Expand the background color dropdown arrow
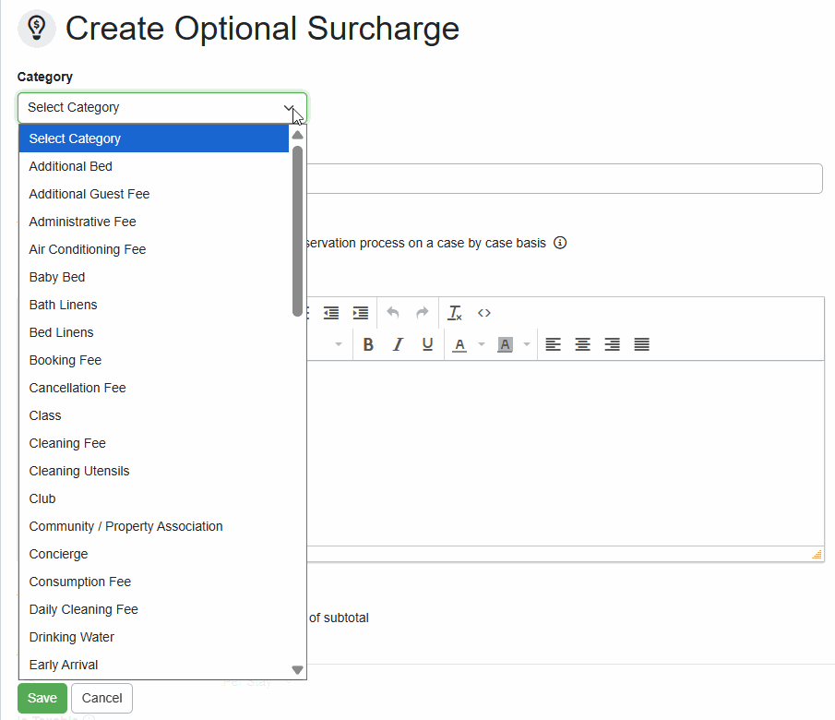 [527, 344]
